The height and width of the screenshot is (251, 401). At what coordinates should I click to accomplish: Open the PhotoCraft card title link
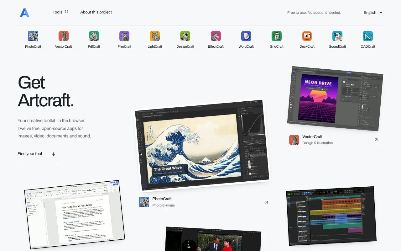point(162,199)
